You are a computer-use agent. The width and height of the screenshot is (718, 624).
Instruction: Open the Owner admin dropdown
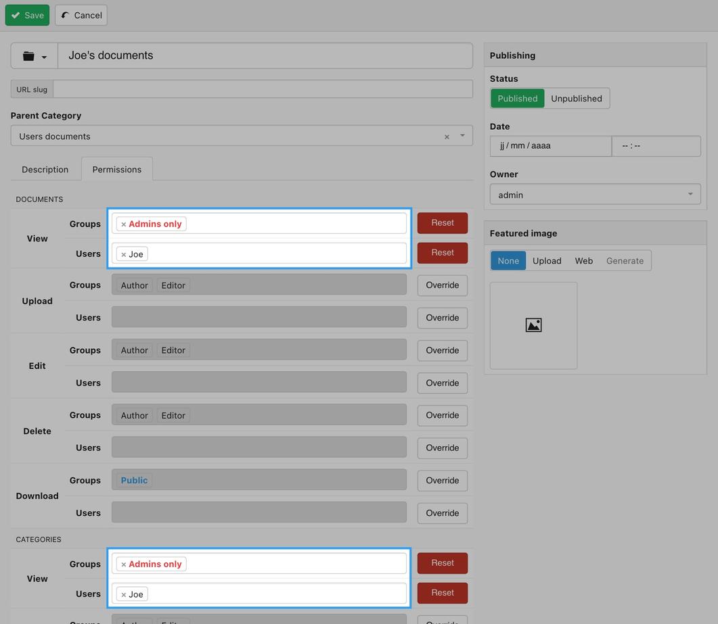click(x=595, y=195)
